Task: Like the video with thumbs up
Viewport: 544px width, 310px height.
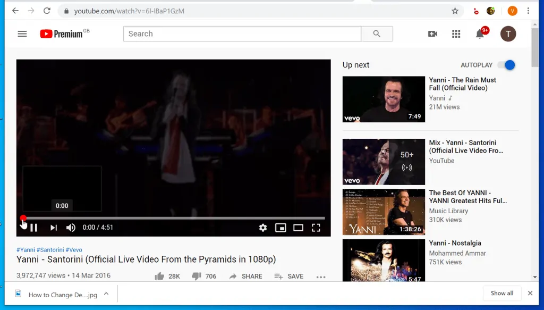Action: 160,275
